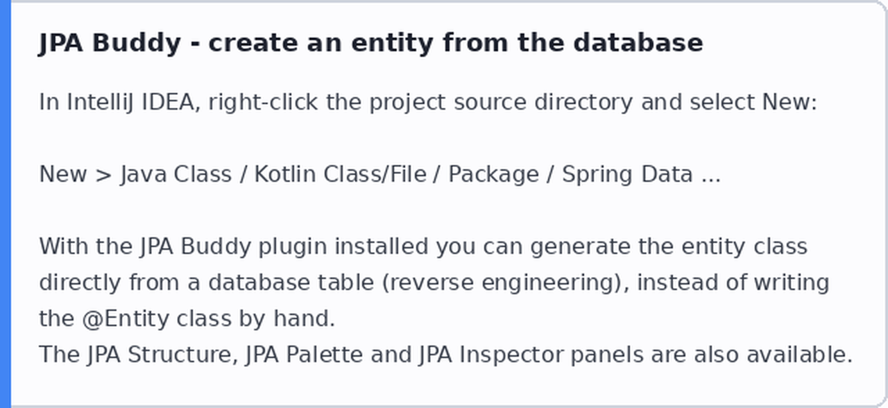Click the ">" separator after New
The image size is (888, 408).
103,175
